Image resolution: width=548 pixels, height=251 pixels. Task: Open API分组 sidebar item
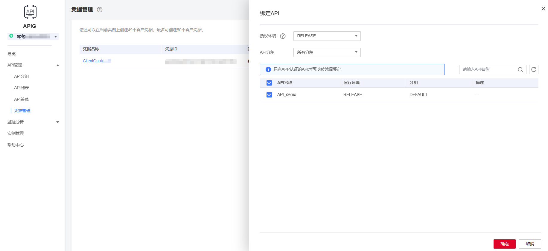tap(22, 76)
